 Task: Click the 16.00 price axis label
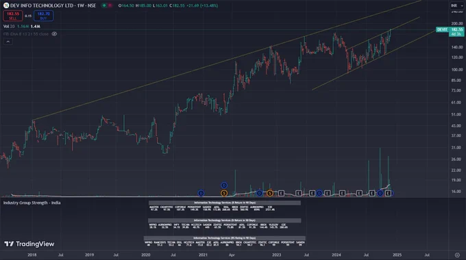tap(457, 192)
